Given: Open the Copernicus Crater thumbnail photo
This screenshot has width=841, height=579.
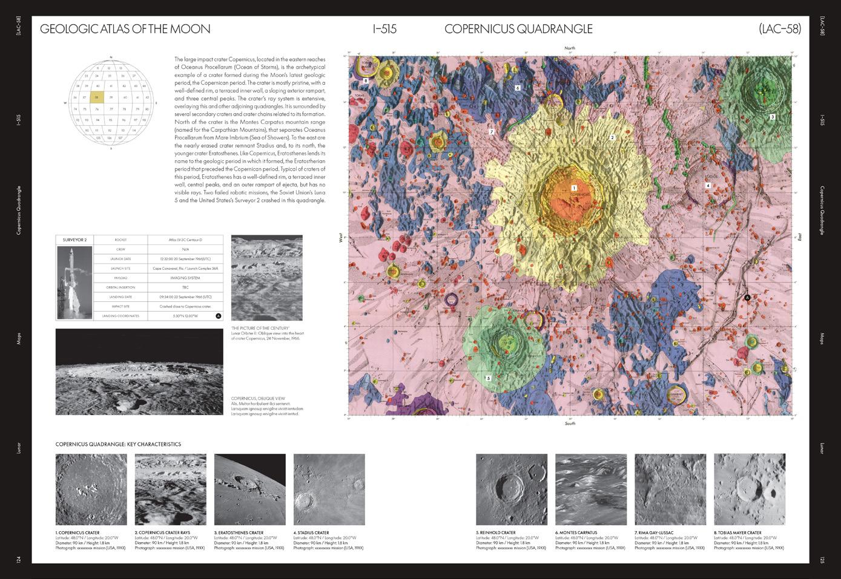Looking at the screenshot, I should [x=91, y=489].
